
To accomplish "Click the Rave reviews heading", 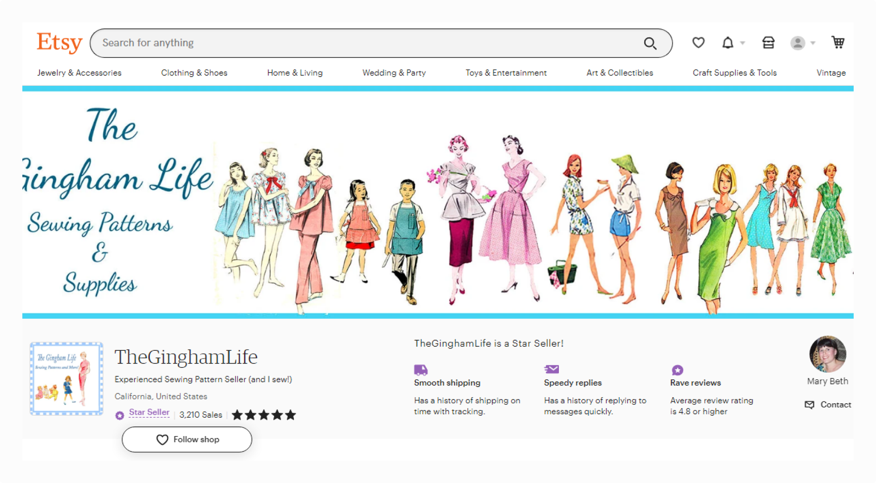I will [696, 383].
